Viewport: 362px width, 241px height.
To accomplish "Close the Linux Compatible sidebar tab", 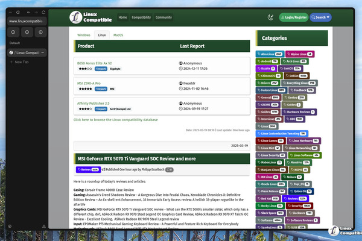I will [43, 53].
